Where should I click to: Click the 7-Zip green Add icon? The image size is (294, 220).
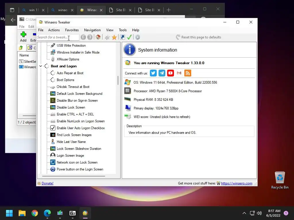[23, 34]
